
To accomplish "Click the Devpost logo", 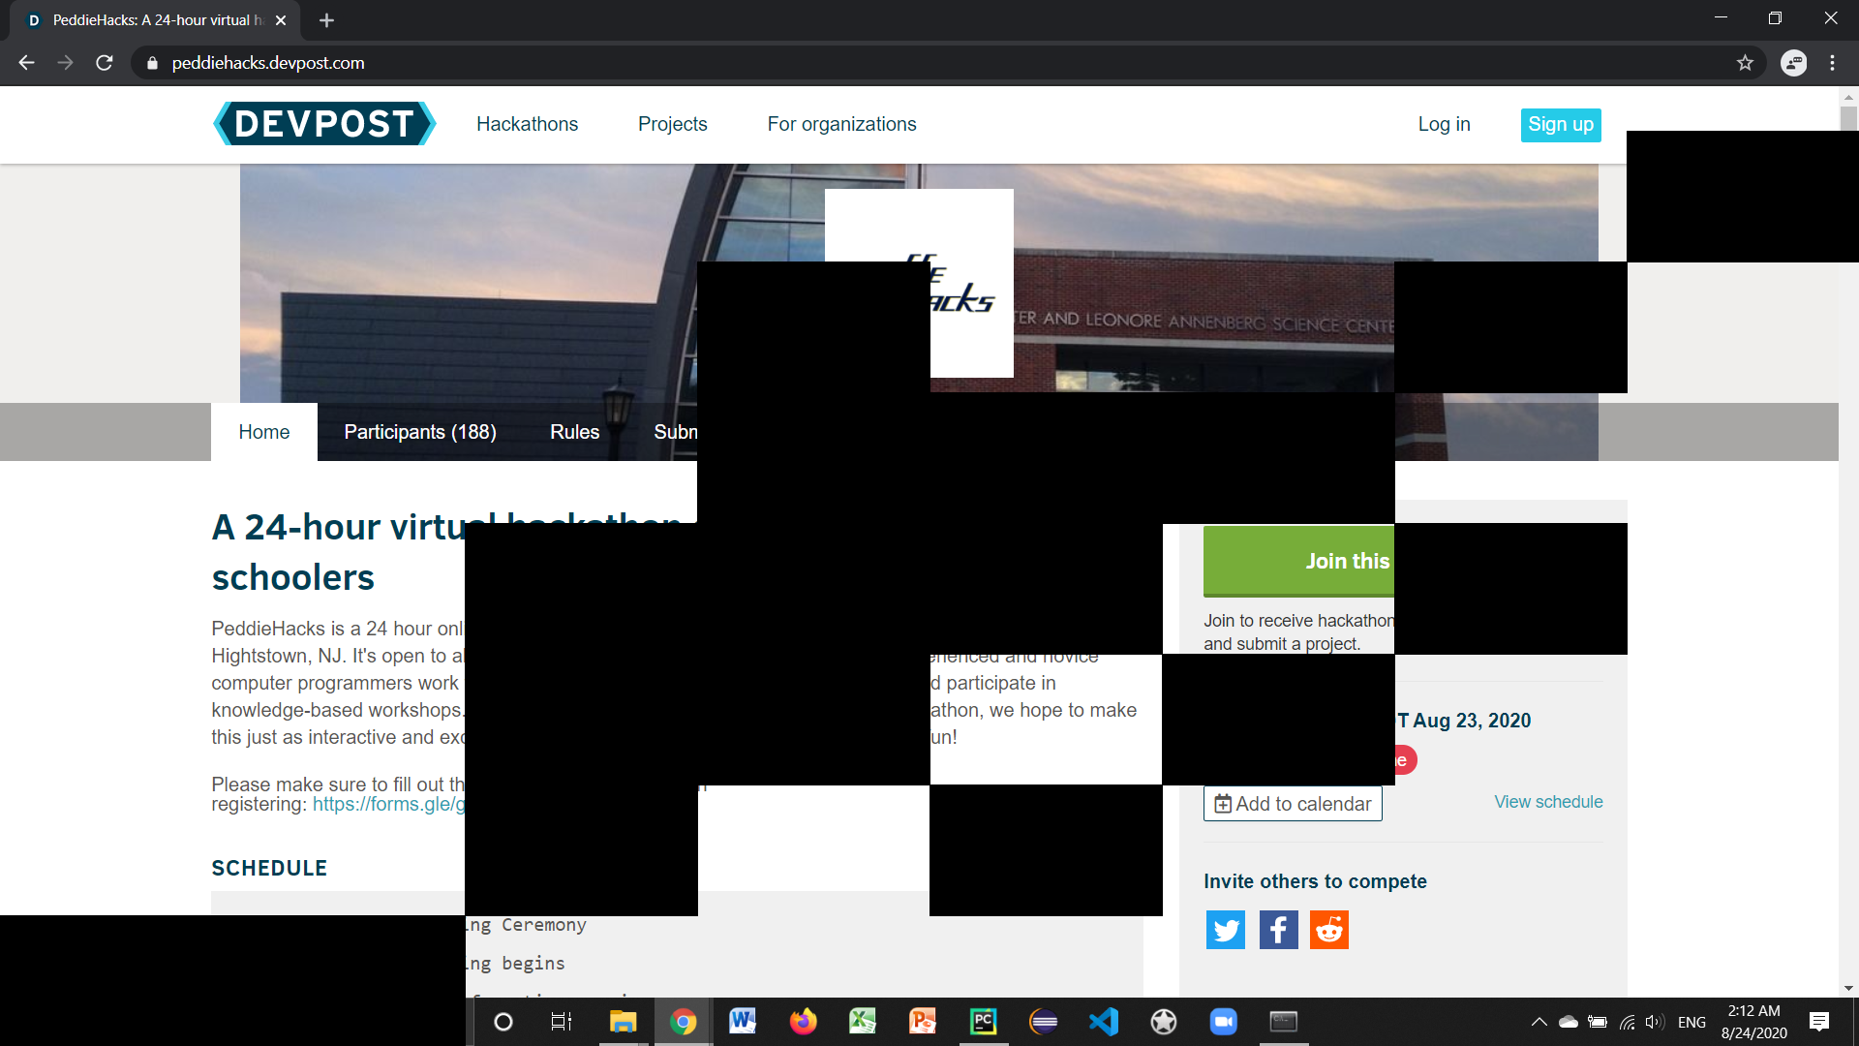I will point(324,124).
